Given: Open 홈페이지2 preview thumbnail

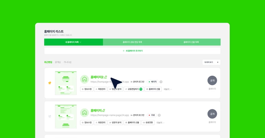Looking at the screenshot, I should 66,83.
